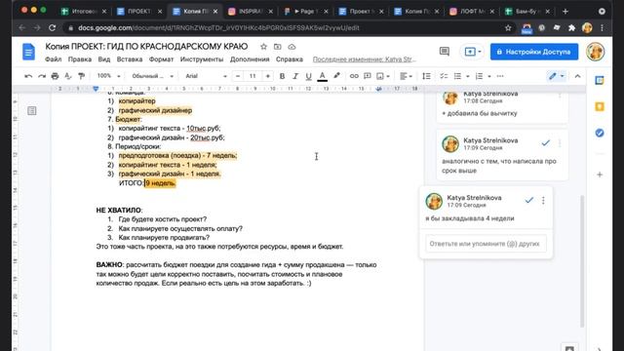Open the Справка menu
The width and height of the screenshot is (624, 351).
290,59
